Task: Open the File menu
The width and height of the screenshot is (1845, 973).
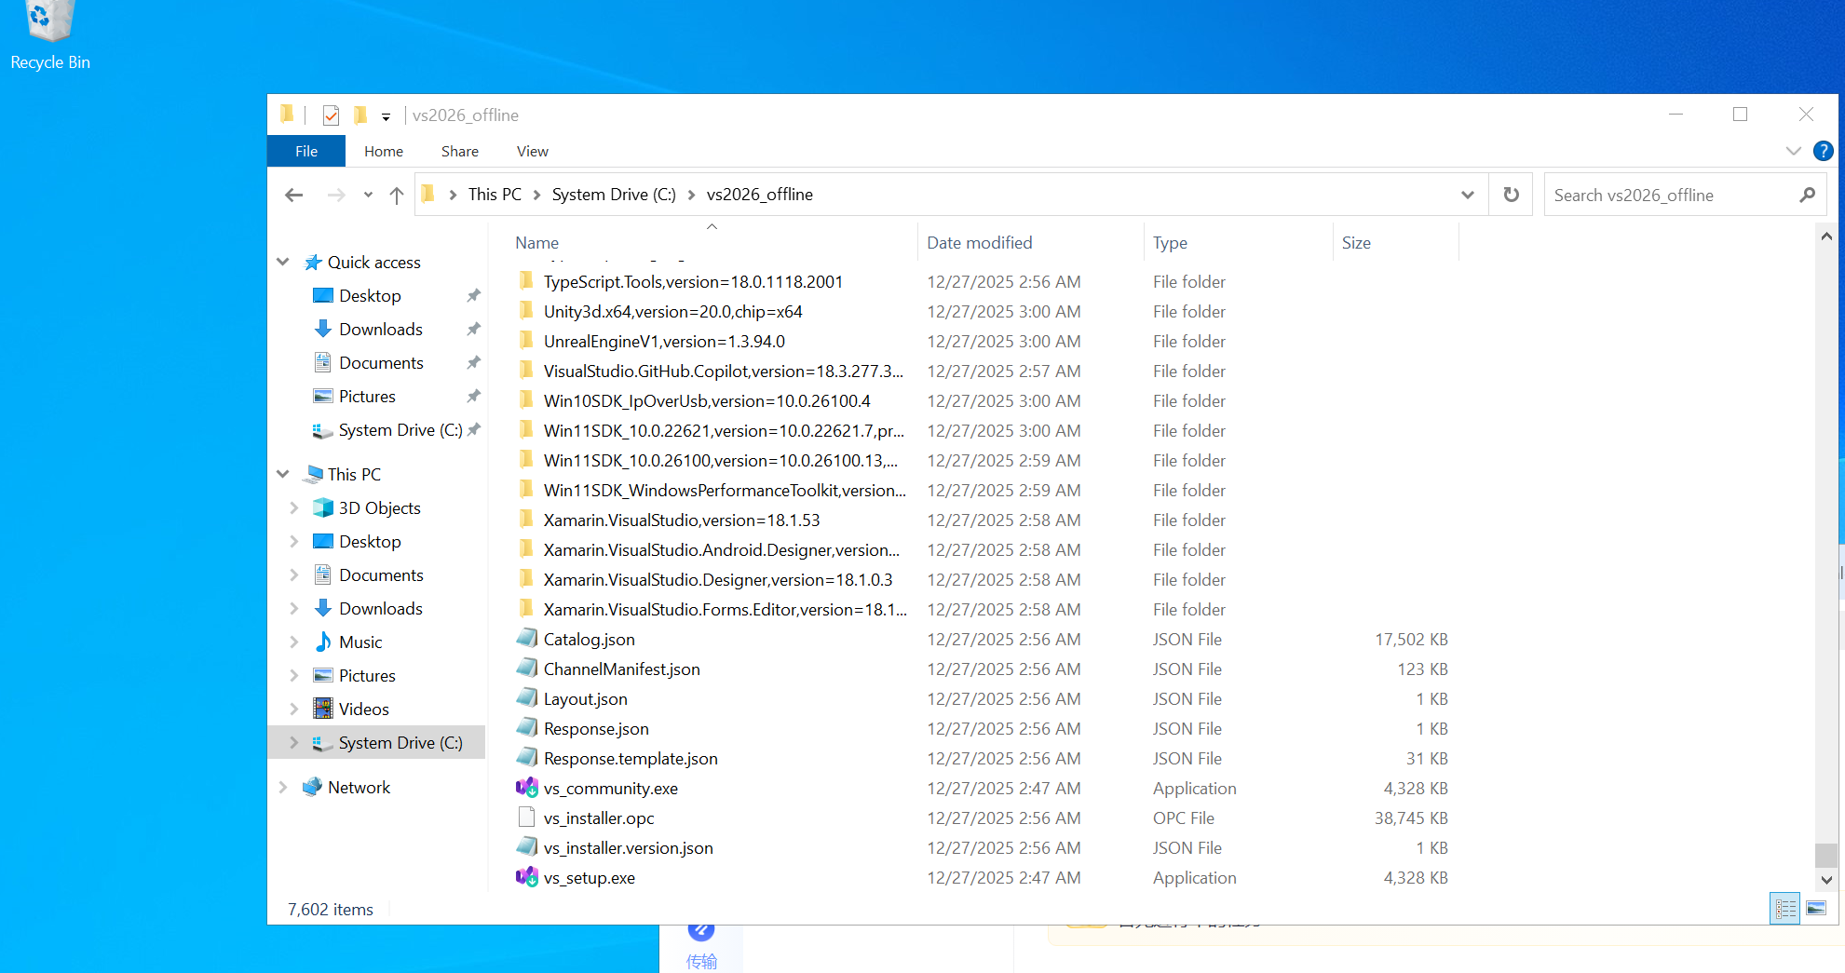Action: [x=305, y=150]
